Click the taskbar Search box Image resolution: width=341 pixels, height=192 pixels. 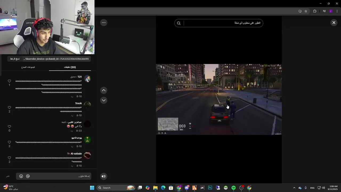coord(116,188)
